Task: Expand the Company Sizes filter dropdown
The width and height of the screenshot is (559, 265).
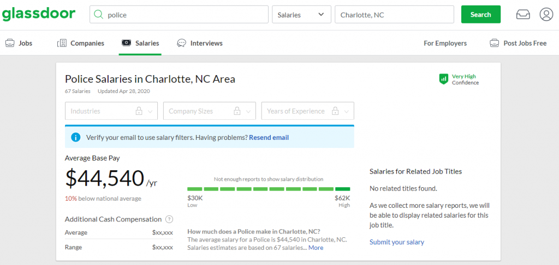Action: (x=210, y=111)
